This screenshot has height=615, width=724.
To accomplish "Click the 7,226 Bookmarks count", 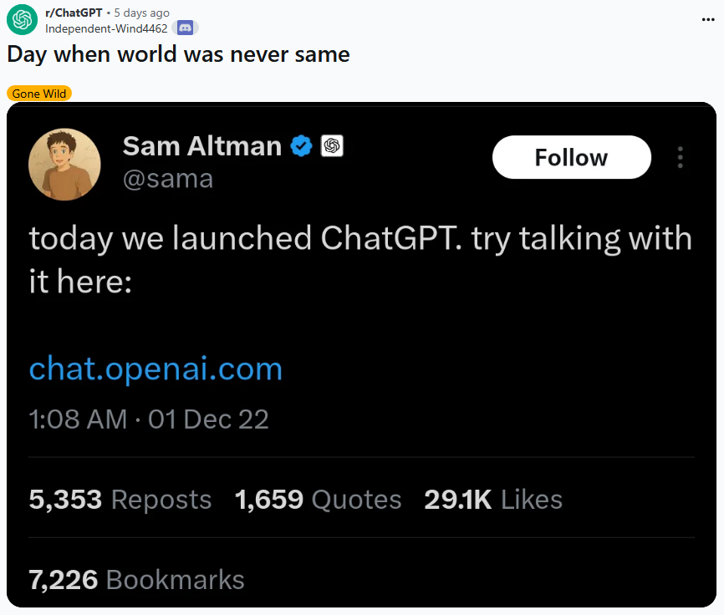I will coord(137,579).
